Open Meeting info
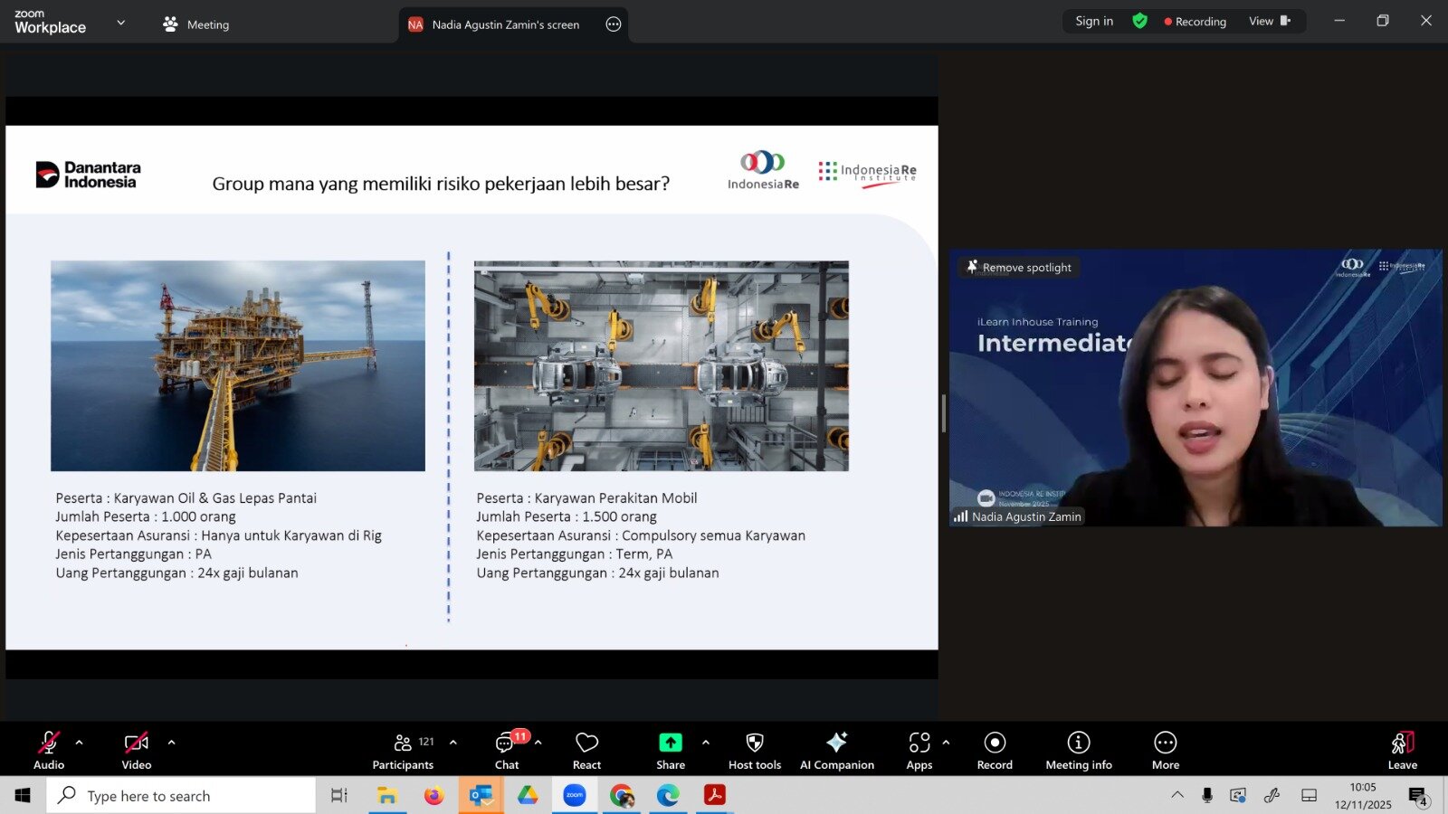 pyautogui.click(x=1078, y=751)
